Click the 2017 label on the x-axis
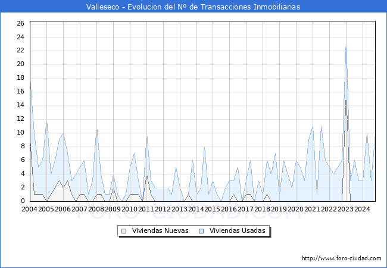This screenshot has height=268, width=387. 246,209
